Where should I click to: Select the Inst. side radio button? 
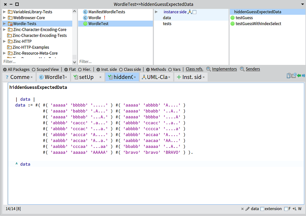click(98, 69)
